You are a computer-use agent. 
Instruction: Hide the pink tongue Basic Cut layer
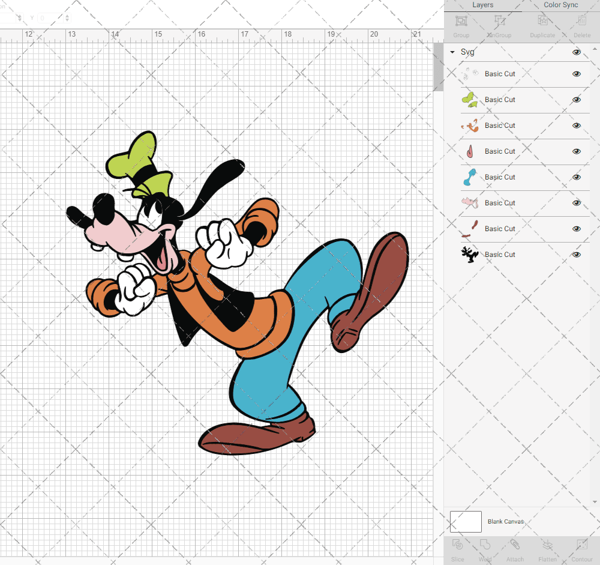tap(576, 151)
